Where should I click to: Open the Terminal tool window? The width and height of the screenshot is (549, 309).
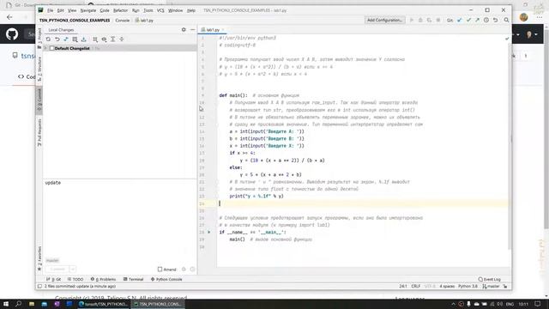pos(134,279)
